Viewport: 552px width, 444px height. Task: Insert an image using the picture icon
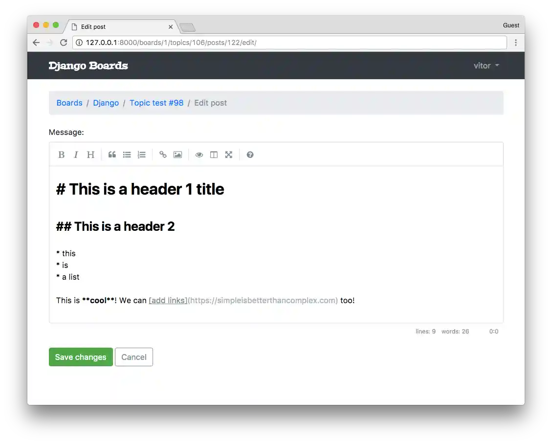pos(178,155)
